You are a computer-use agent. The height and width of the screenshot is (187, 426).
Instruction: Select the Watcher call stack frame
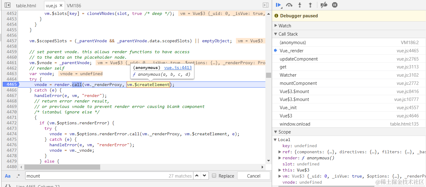pyautogui.click(x=349, y=75)
